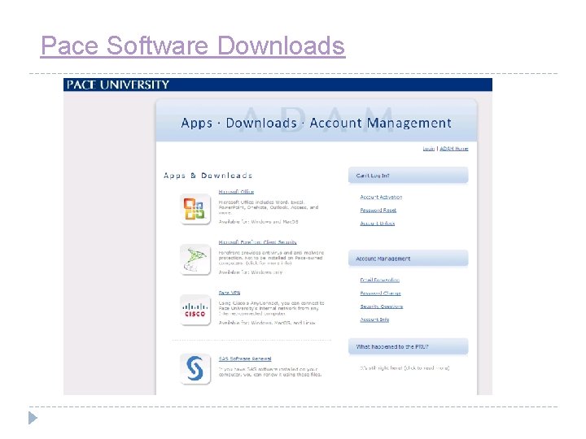Click the Pace University banner logo
The height and width of the screenshot is (439, 586).
coord(118,85)
